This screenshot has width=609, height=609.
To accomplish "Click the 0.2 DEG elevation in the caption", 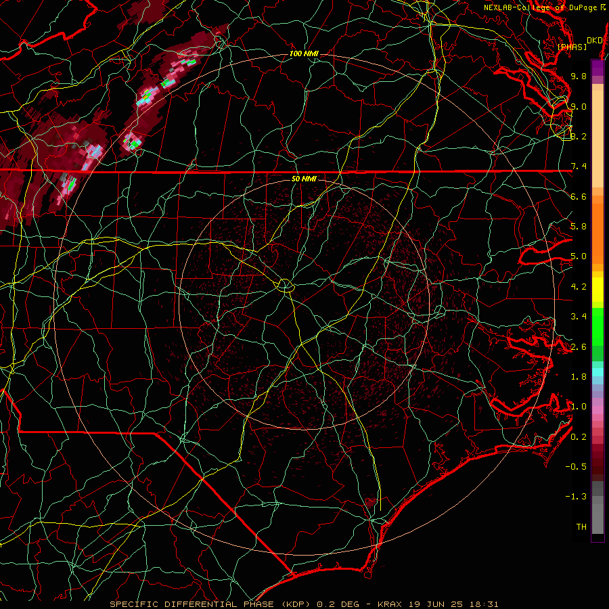I will (338, 604).
